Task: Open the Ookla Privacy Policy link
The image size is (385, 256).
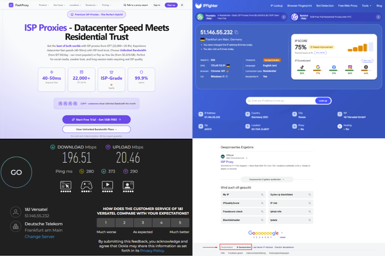Action: pos(152,250)
